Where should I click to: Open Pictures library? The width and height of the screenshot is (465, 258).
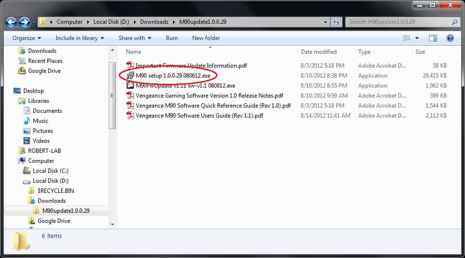click(43, 131)
